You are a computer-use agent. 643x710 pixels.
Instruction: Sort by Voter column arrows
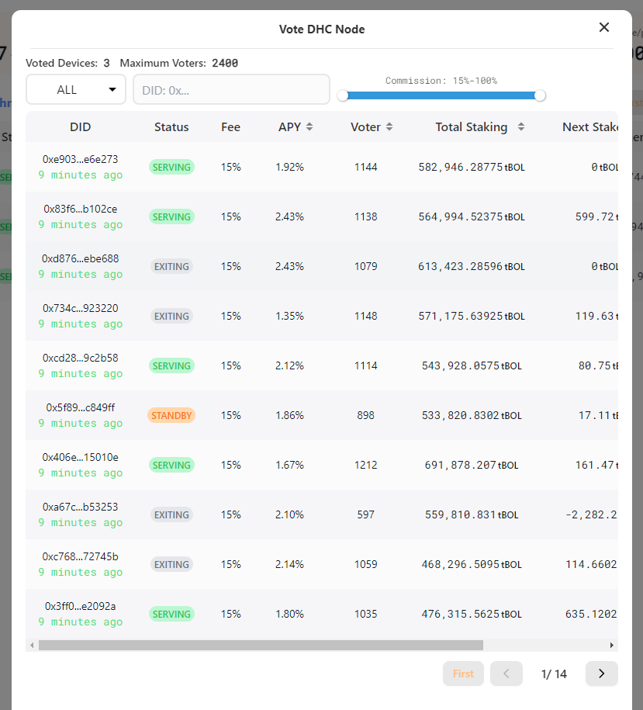pyautogui.click(x=389, y=126)
